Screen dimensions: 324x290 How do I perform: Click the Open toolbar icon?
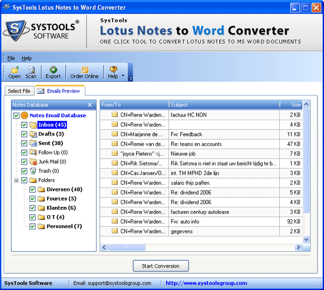pos(15,70)
